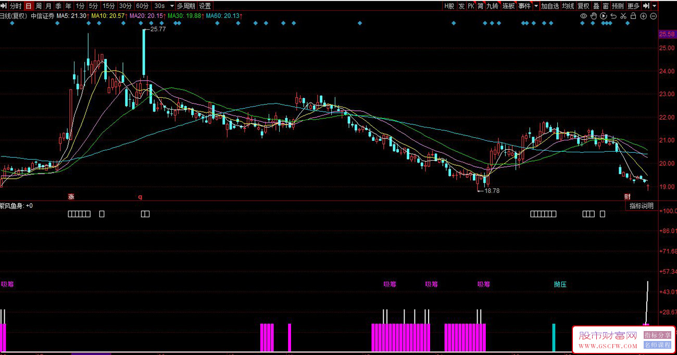Select the scissors cut tool icon
The image size is (677, 355).
623,16
